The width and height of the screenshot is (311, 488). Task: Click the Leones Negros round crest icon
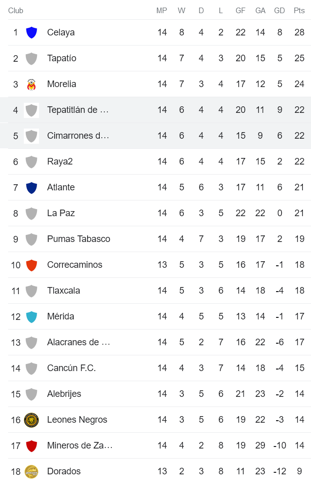[31, 420]
